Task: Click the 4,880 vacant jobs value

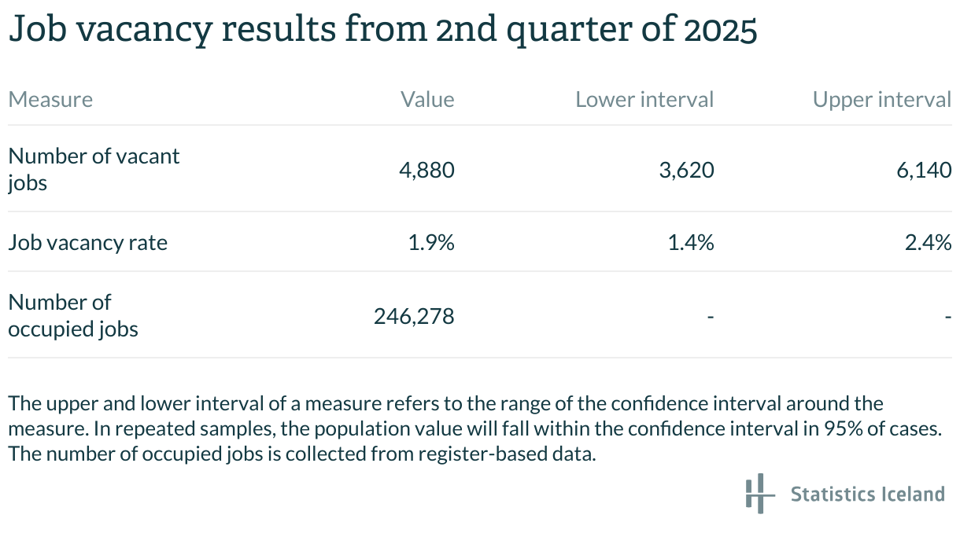Action: coord(426,169)
